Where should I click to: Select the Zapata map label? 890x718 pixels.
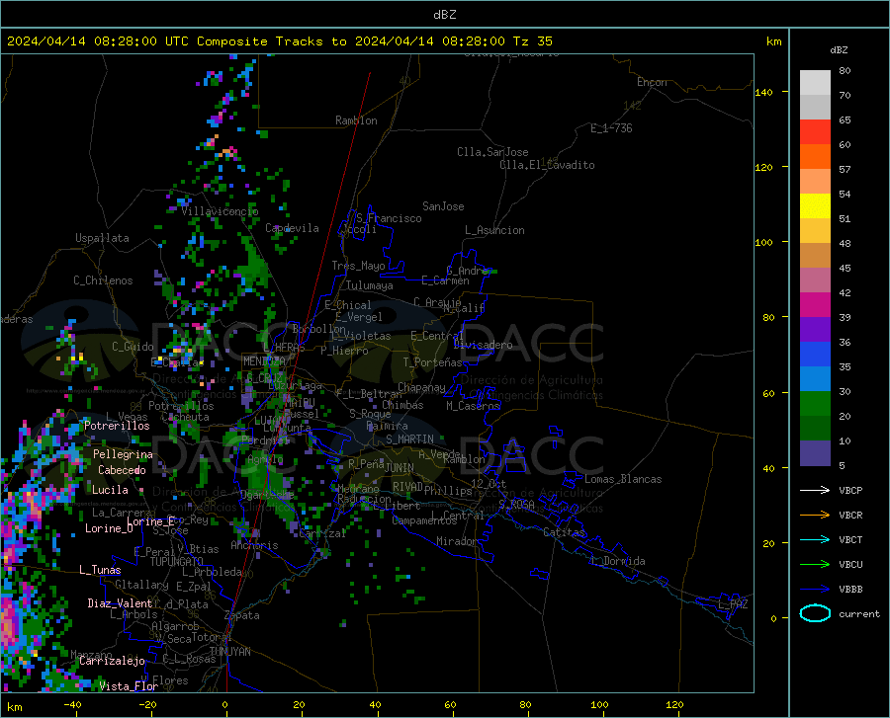(x=242, y=615)
